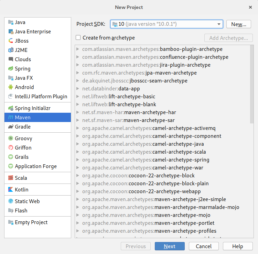Expand maven-archetype-mojo node arrow
Viewport: 258px width, 254px height.
(x=78, y=215)
